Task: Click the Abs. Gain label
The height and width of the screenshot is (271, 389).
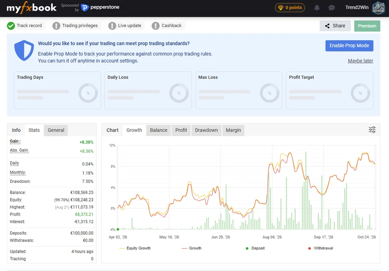Action: pos(19,150)
